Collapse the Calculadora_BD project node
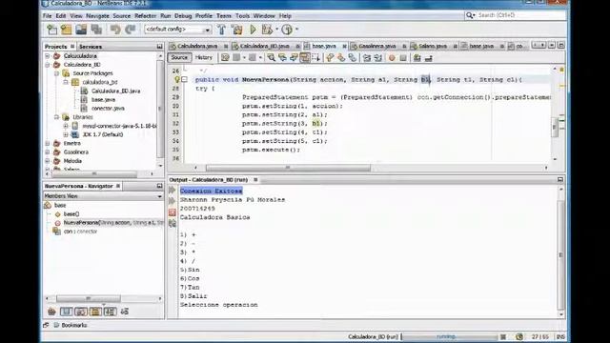Image resolution: width=610 pixels, height=343 pixels. coord(48,65)
